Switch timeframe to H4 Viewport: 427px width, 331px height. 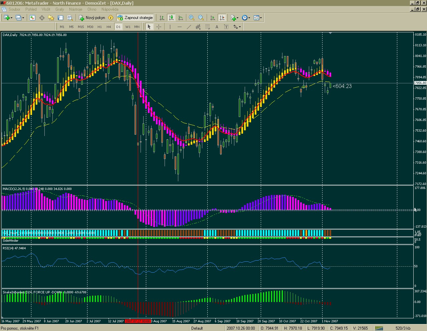pyautogui.click(x=109, y=27)
